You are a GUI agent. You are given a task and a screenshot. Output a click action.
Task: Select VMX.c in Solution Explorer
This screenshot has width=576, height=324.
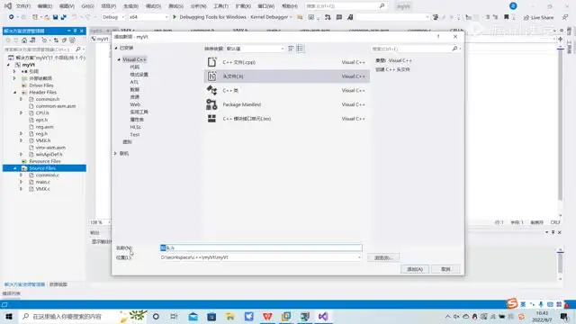pos(42,189)
